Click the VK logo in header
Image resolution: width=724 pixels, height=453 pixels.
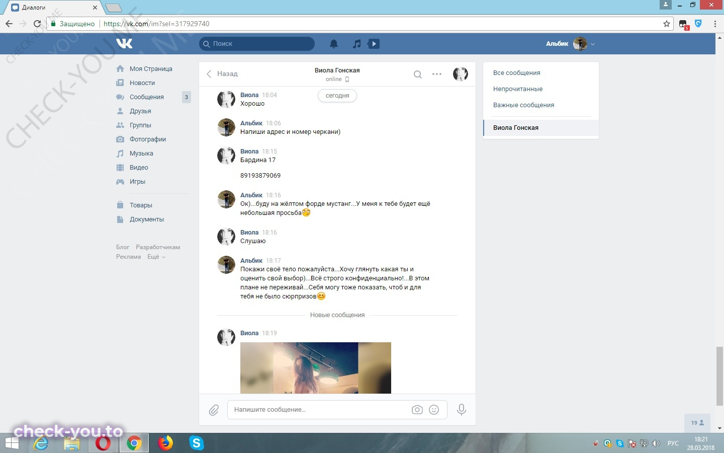coord(124,44)
